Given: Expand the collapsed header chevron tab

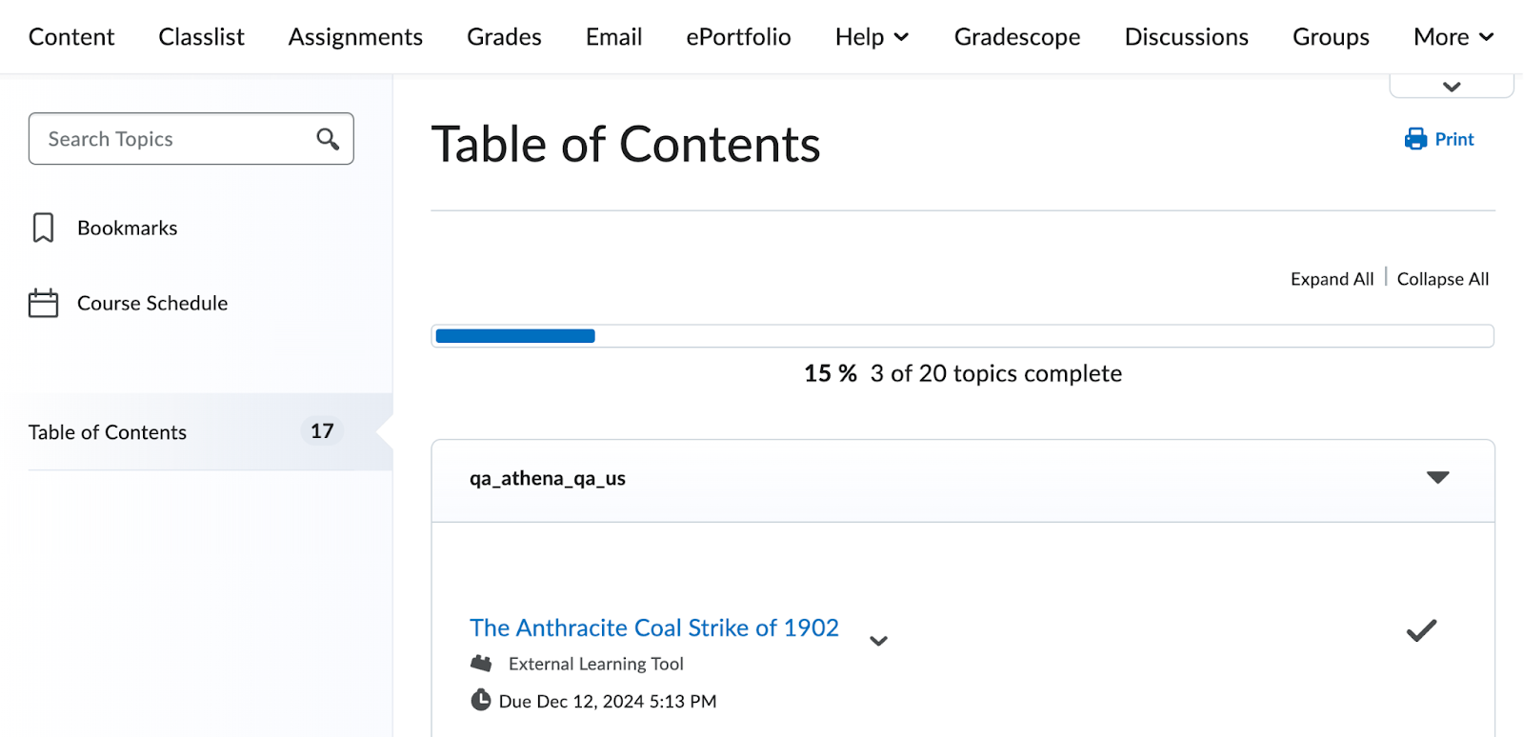Looking at the screenshot, I should point(1452,87).
